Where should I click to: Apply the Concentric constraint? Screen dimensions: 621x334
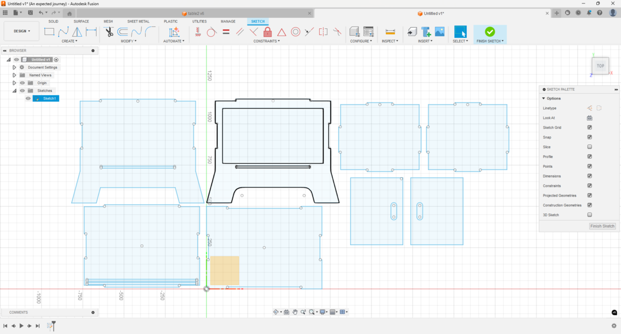pos(296,32)
